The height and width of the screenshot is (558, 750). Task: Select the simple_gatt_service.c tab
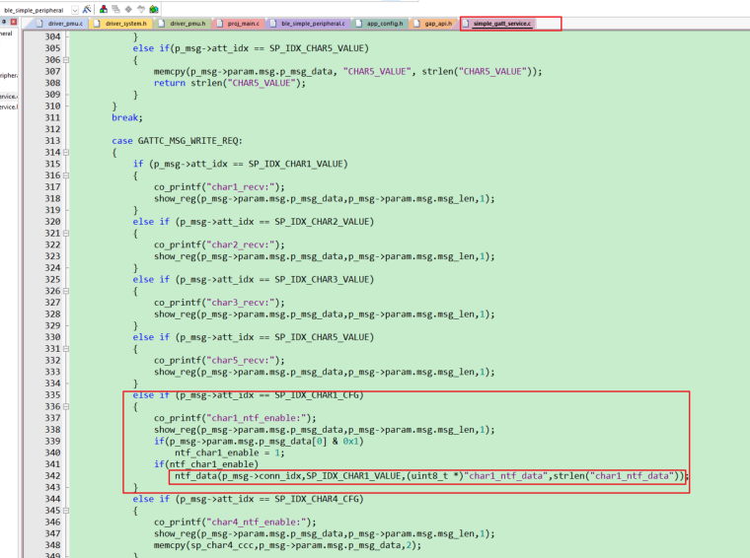(x=497, y=24)
